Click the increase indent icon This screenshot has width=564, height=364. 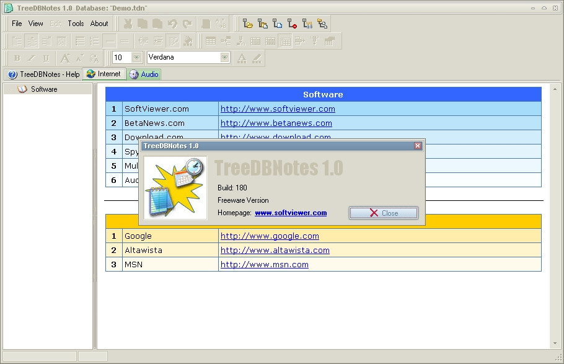tap(158, 41)
